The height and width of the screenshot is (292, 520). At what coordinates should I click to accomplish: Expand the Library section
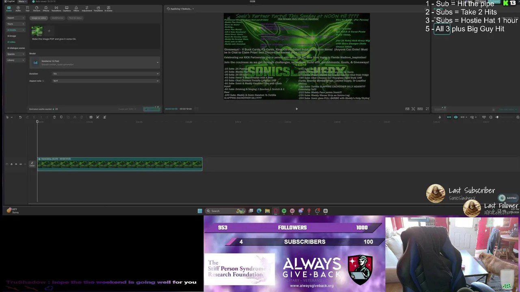(16, 60)
